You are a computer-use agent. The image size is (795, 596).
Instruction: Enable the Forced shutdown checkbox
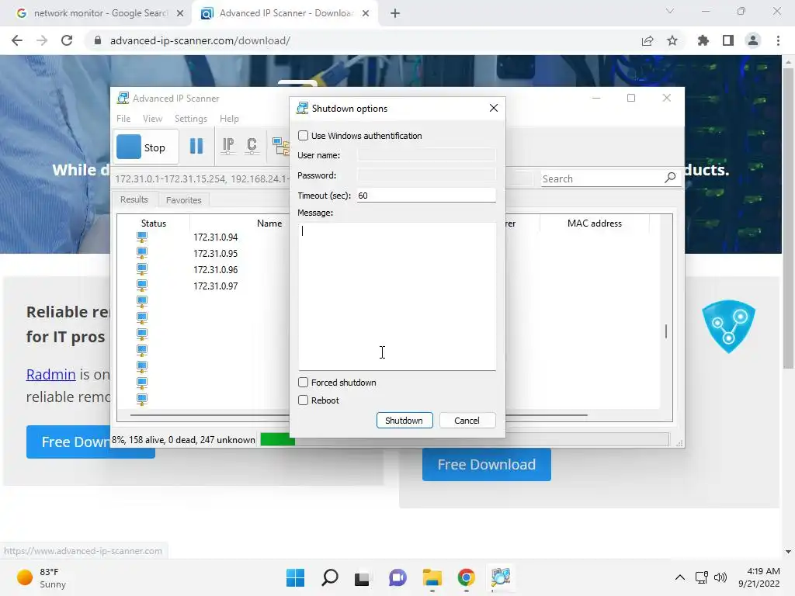(304, 382)
